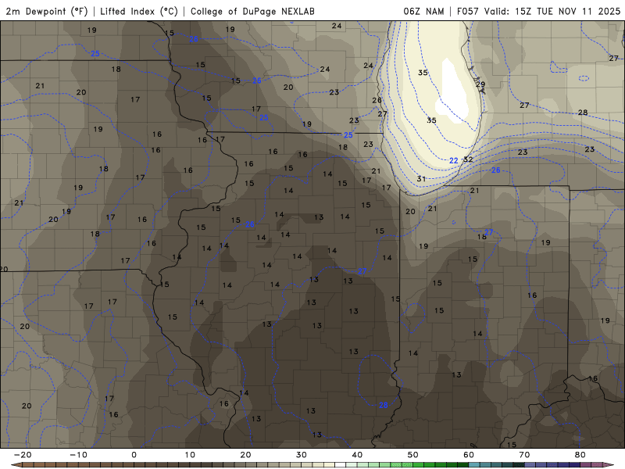Click the "2m Dewpoint (°F)" title text
Viewport: 625px width, 469px height.
click(46, 12)
